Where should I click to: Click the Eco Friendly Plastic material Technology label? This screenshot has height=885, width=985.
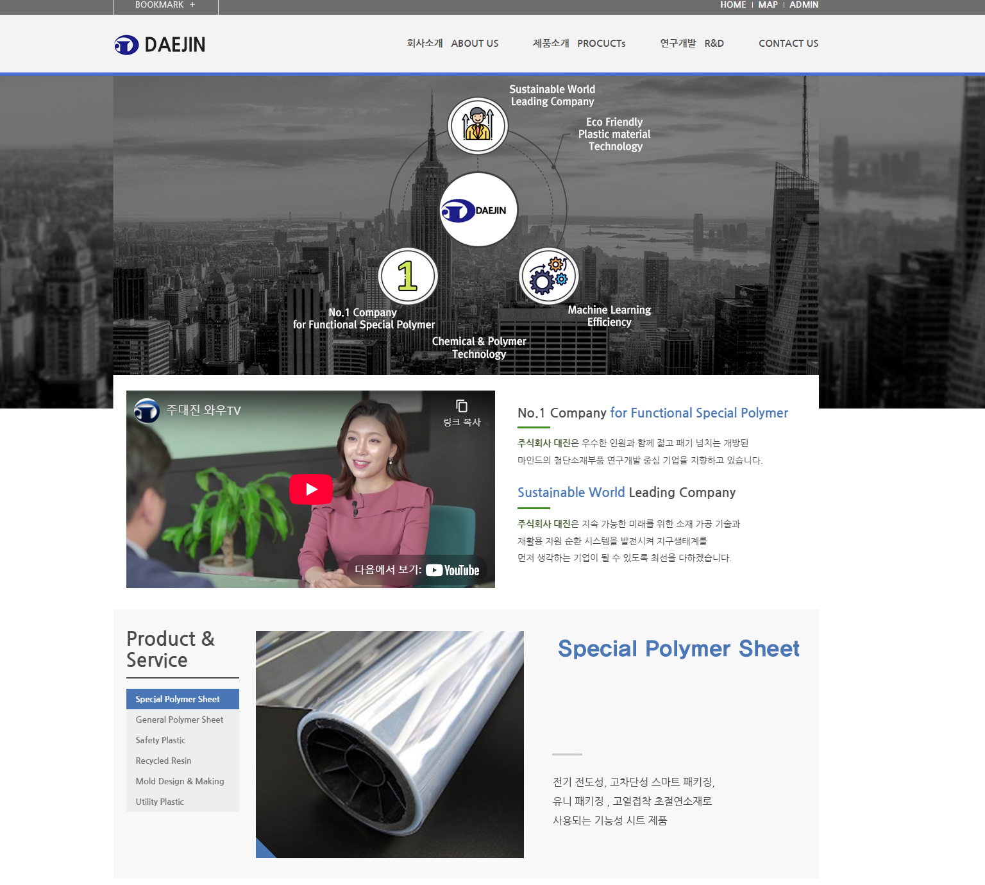614,134
